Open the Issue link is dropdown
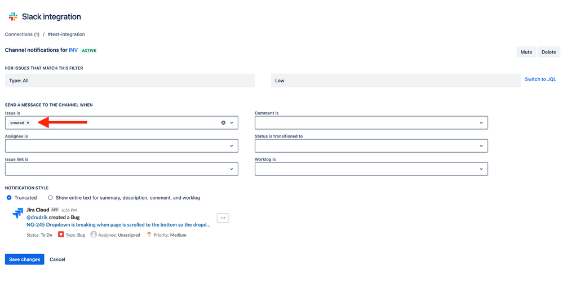The image size is (563, 283). click(121, 169)
